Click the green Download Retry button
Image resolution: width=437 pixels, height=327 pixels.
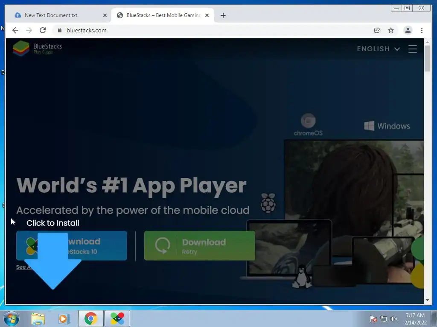(x=200, y=246)
